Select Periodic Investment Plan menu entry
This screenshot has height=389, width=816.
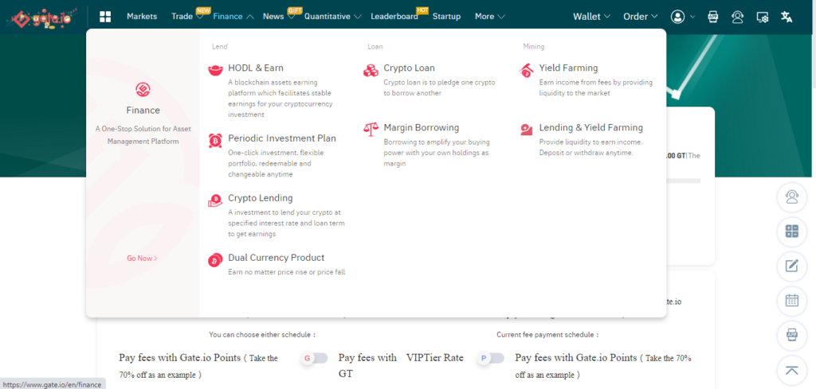pos(282,138)
